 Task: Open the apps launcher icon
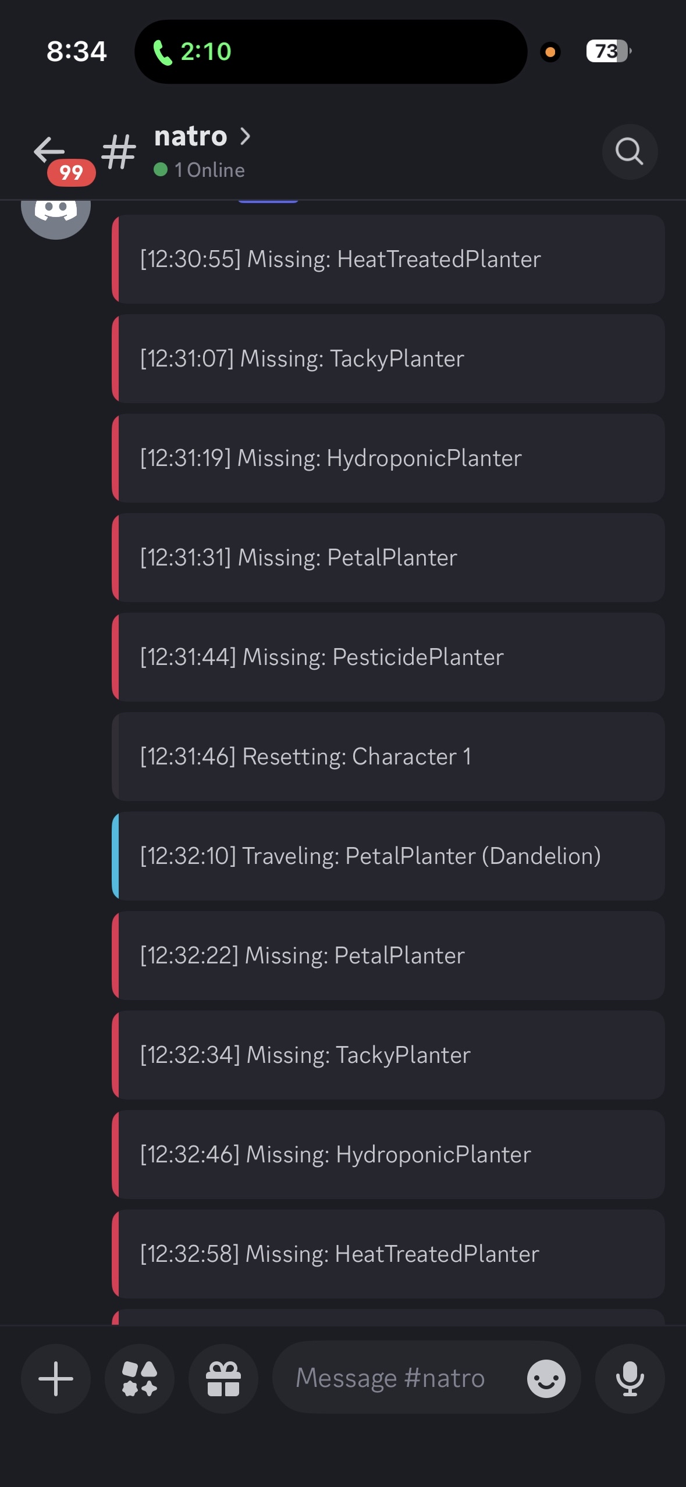point(140,1378)
